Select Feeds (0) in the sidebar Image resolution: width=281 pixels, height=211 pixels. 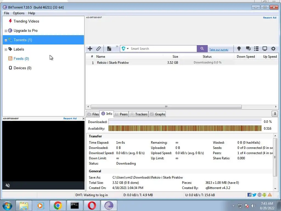(x=21, y=59)
